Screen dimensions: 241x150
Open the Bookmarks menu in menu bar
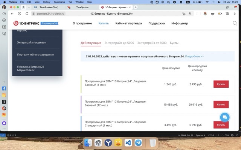[x=59, y=2]
